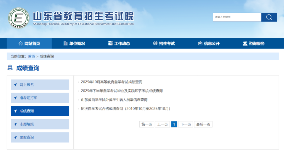This screenshot has width=284, height=152.
Task: Click the briefcase icon beside 信息公开
Action: (x=200, y=43)
